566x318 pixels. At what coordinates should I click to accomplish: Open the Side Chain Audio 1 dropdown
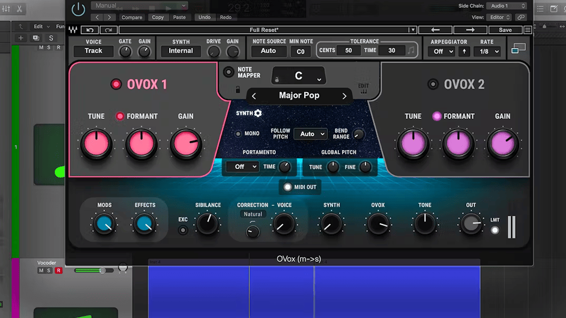[507, 6]
